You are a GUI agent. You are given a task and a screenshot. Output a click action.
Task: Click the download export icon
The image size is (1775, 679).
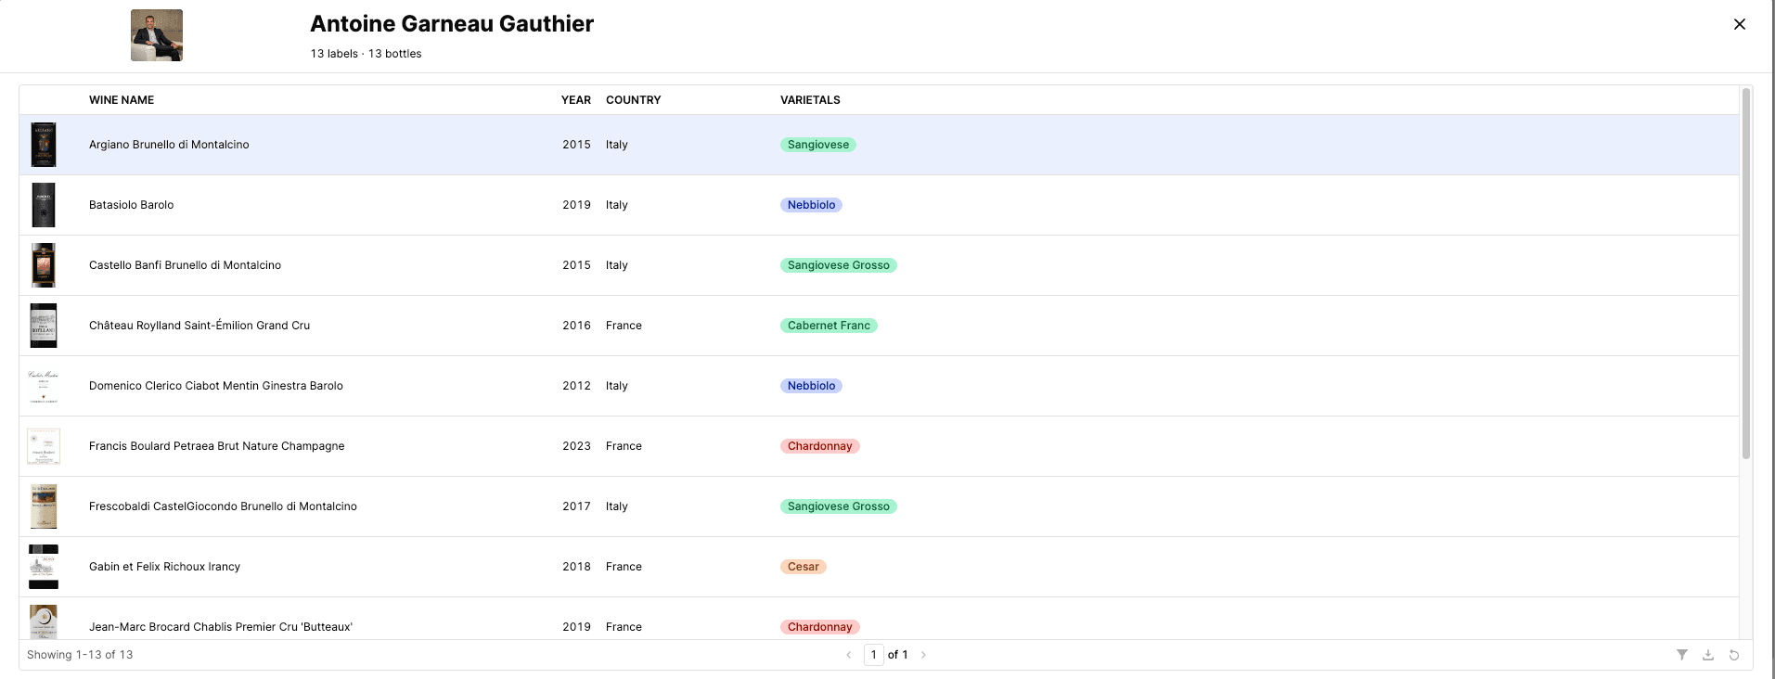tap(1707, 655)
